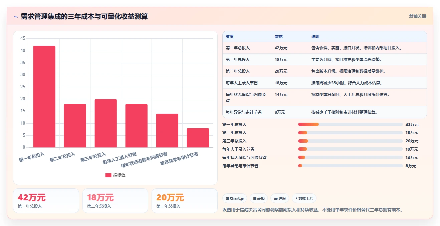Click the 每年异常与审计节省 progress bar
Image resolution: width=440 pixels, height=226 pixels.
[350, 166]
